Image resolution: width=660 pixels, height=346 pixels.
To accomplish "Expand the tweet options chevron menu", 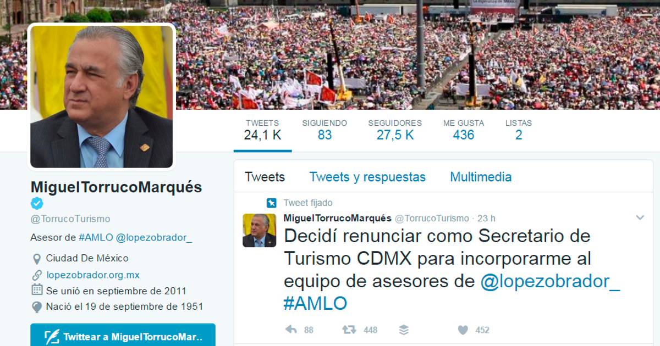I will pos(640,218).
